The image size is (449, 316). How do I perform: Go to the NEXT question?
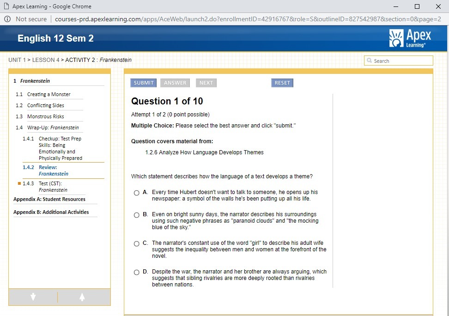pyautogui.click(x=206, y=83)
